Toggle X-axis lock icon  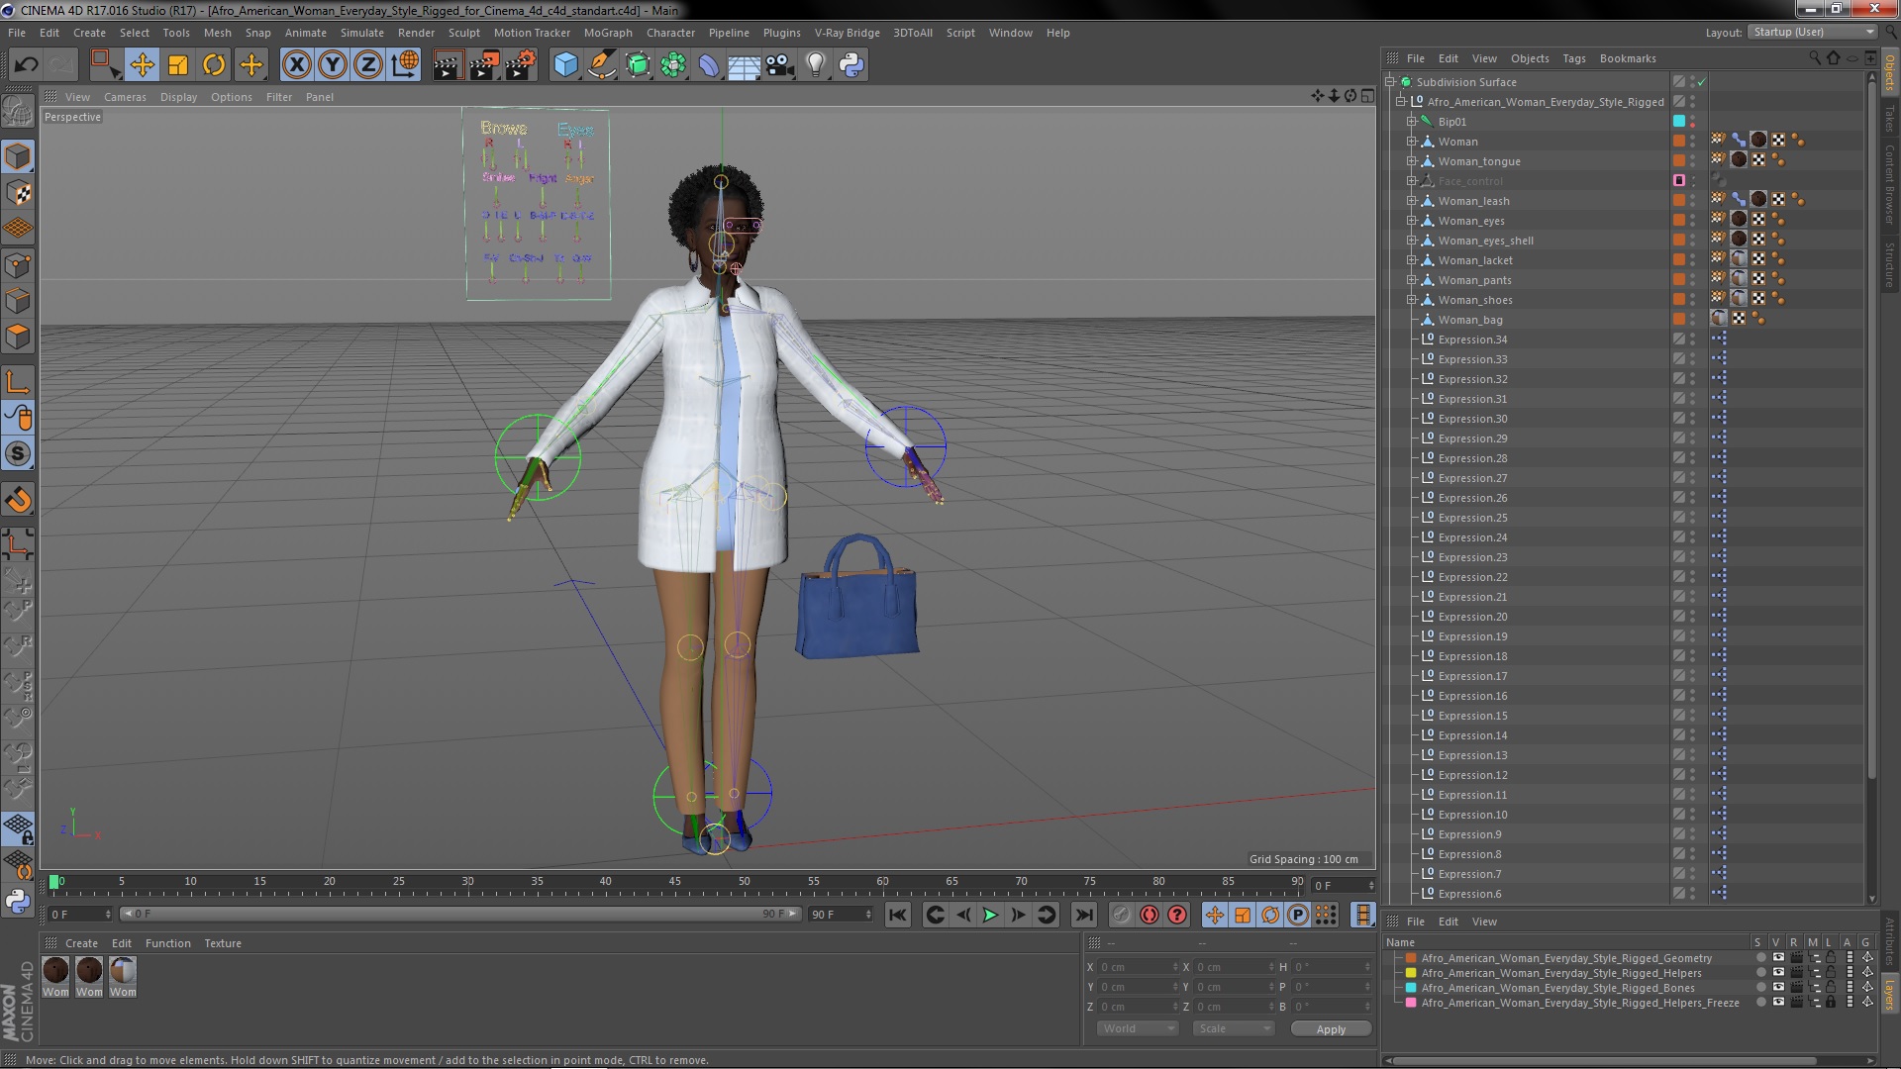coord(296,65)
